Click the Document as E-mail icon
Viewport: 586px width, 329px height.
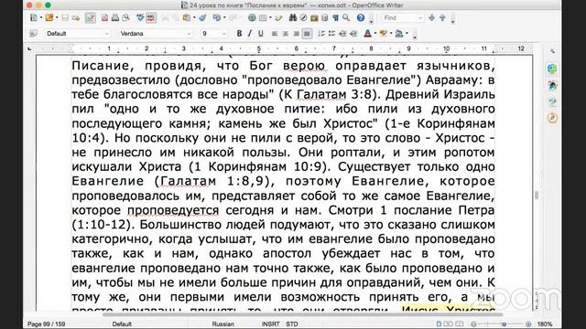tap(76, 17)
